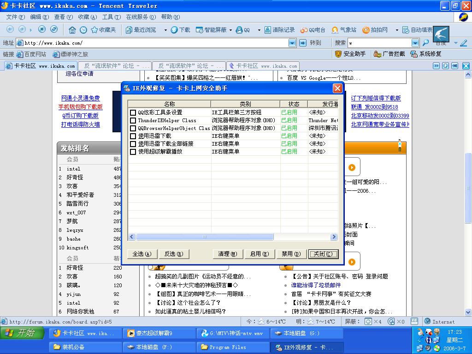Open the 系统修复 system repair tool
The height and width of the screenshot is (354, 472).
[426, 54]
